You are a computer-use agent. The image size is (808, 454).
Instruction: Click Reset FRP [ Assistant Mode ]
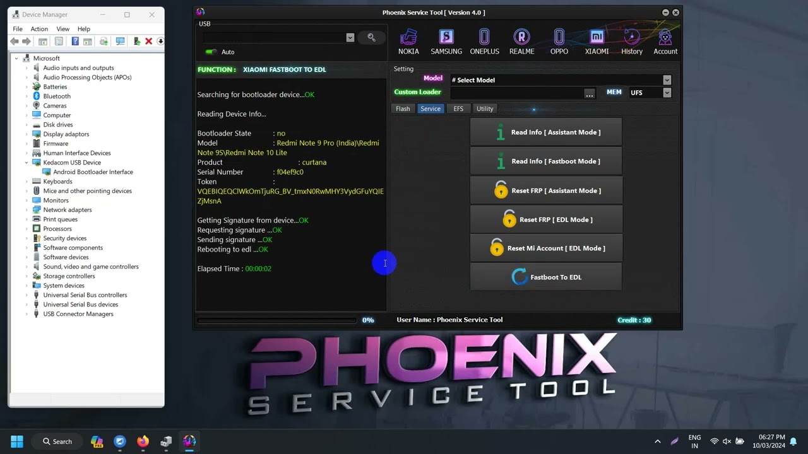tap(546, 190)
